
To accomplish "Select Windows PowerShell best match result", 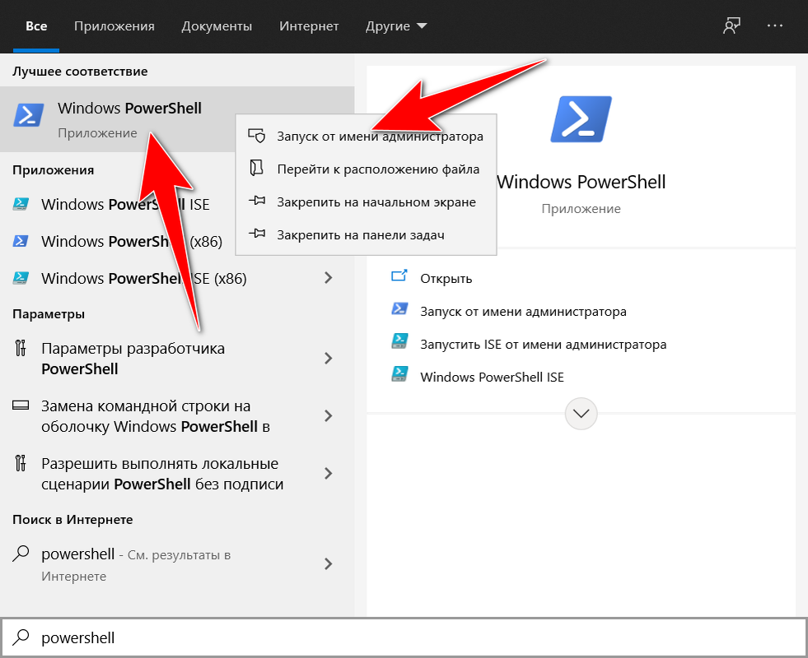I will click(177, 119).
